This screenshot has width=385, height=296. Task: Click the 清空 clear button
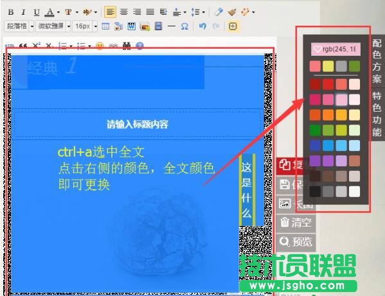pyautogui.click(x=296, y=223)
